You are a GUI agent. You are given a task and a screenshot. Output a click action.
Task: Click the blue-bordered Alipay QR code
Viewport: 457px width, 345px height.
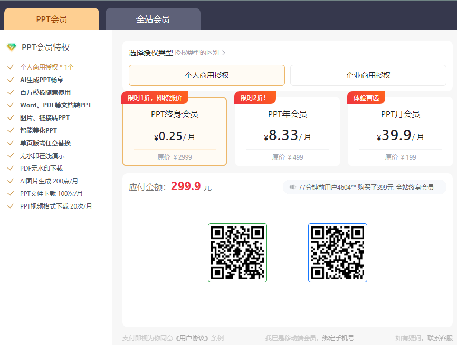[338, 252]
